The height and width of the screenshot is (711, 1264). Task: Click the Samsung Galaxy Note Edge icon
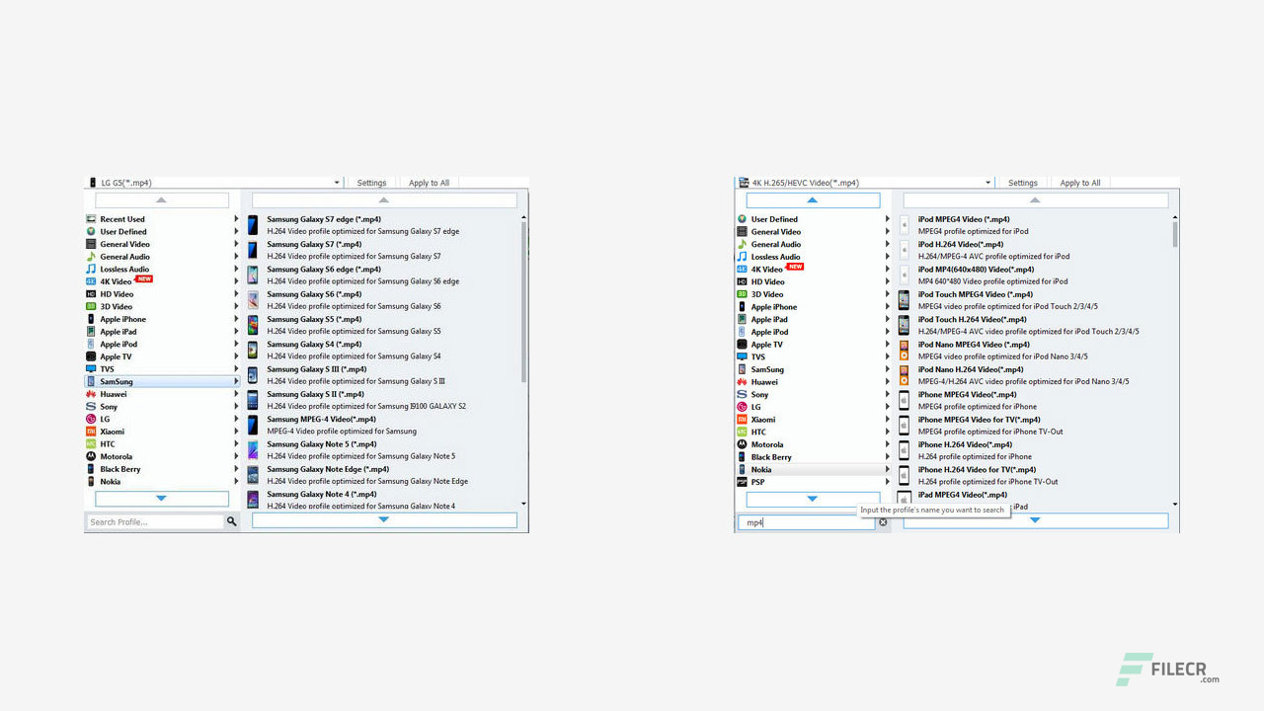pos(253,475)
